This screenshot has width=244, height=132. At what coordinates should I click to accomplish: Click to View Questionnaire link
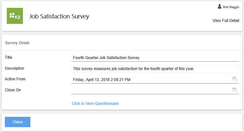coord(95,104)
